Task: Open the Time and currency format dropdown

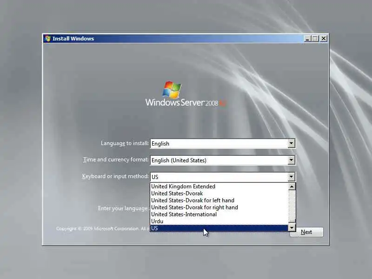Action: (291, 160)
